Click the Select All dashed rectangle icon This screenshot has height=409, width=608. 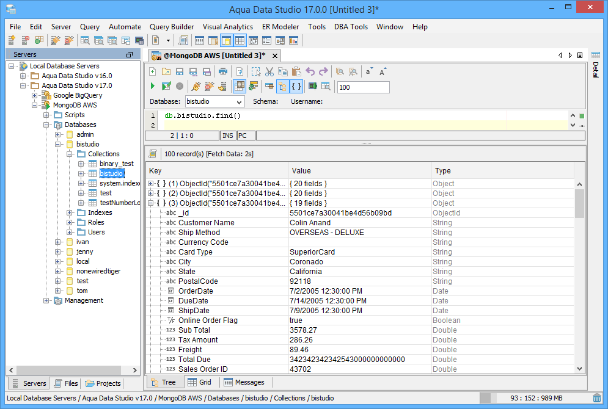256,71
